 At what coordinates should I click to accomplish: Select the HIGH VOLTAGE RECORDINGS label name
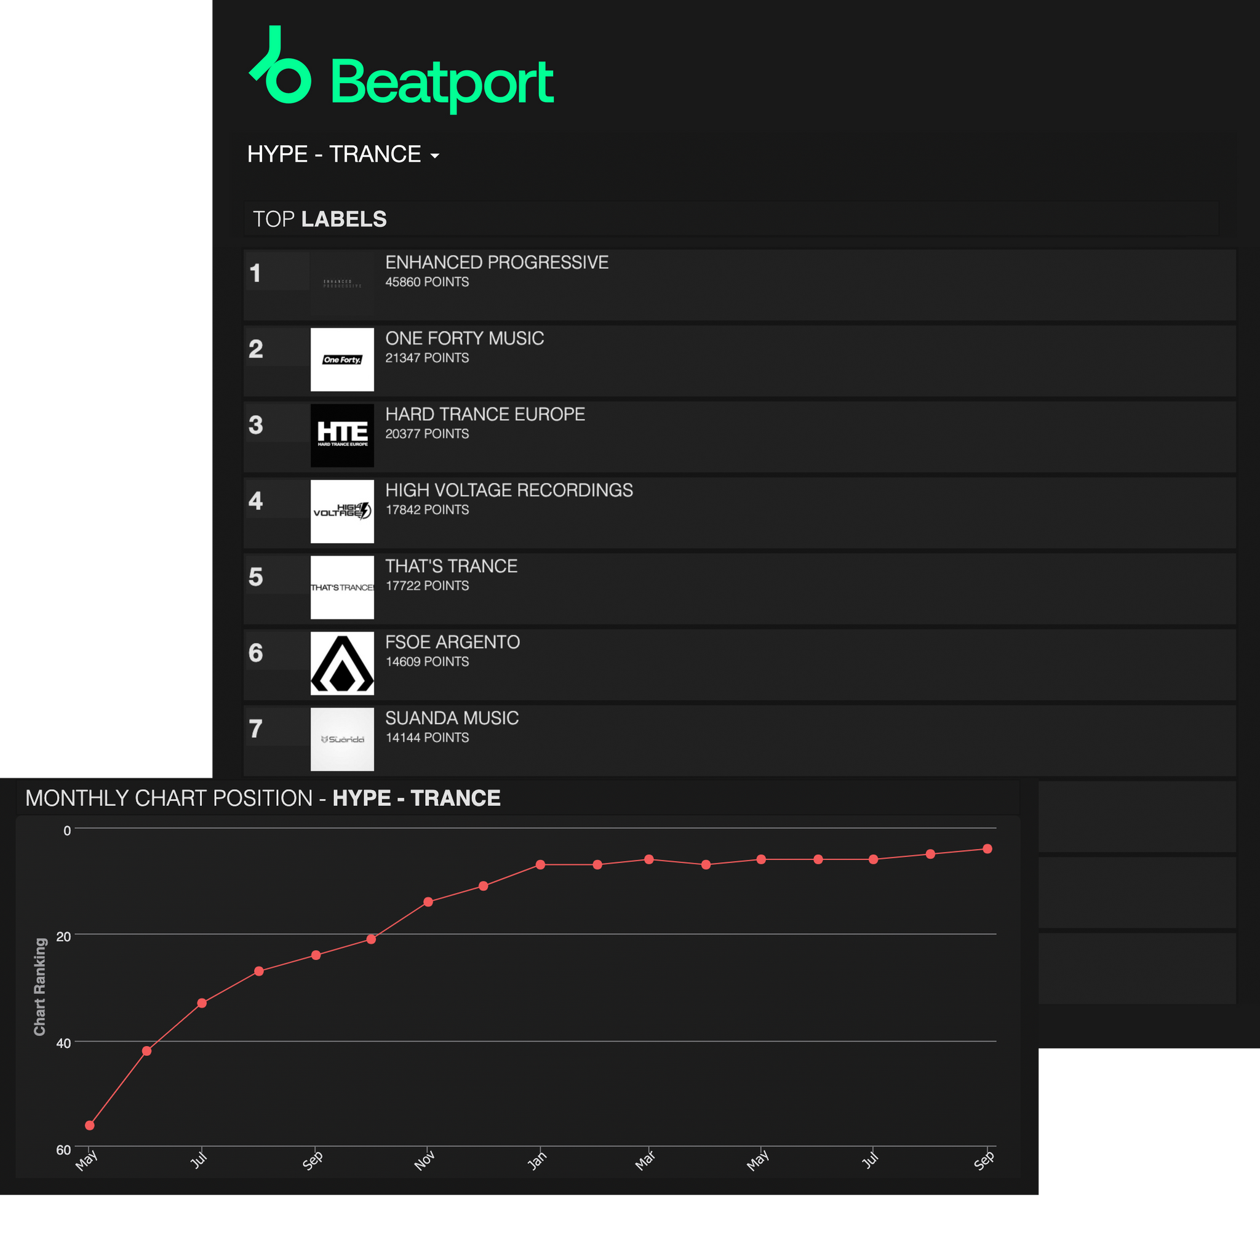point(509,490)
